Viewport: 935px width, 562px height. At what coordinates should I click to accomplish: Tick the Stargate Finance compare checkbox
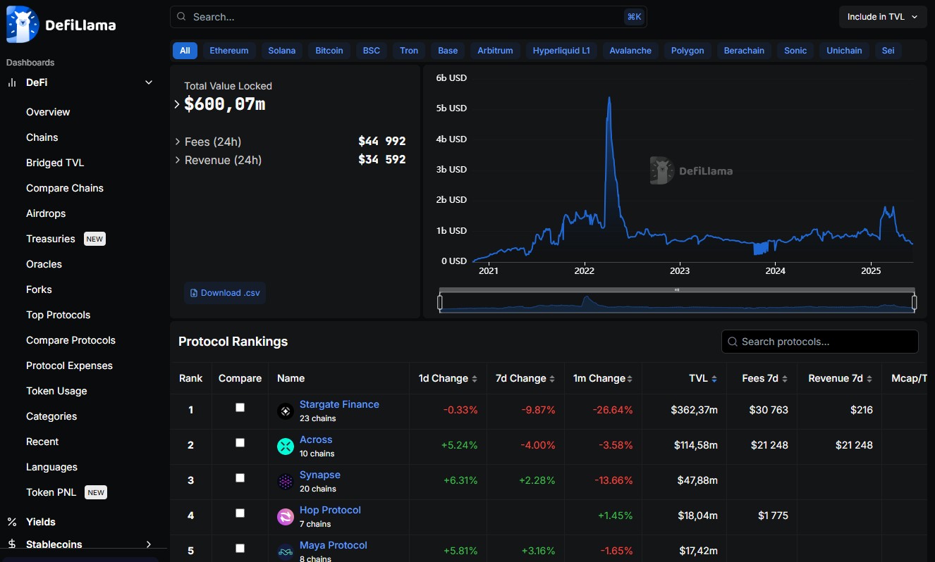(240, 408)
